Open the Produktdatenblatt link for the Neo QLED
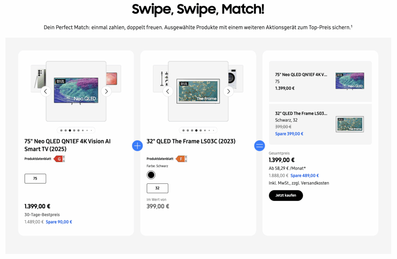Screen dimensions: 397x259 coord(39,159)
